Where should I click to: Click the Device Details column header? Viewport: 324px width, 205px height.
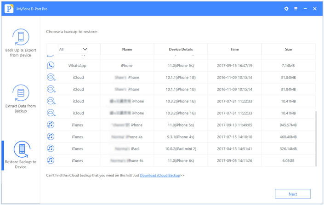pos(181,49)
